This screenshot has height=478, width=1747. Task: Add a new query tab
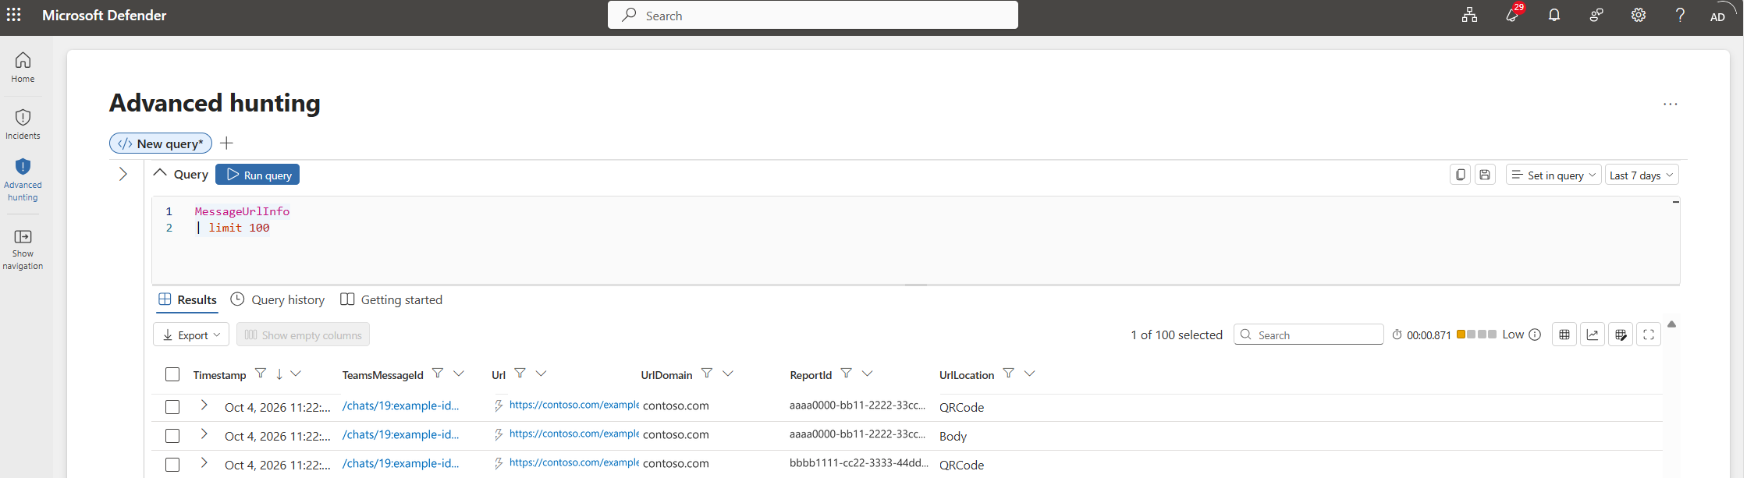coord(226,143)
